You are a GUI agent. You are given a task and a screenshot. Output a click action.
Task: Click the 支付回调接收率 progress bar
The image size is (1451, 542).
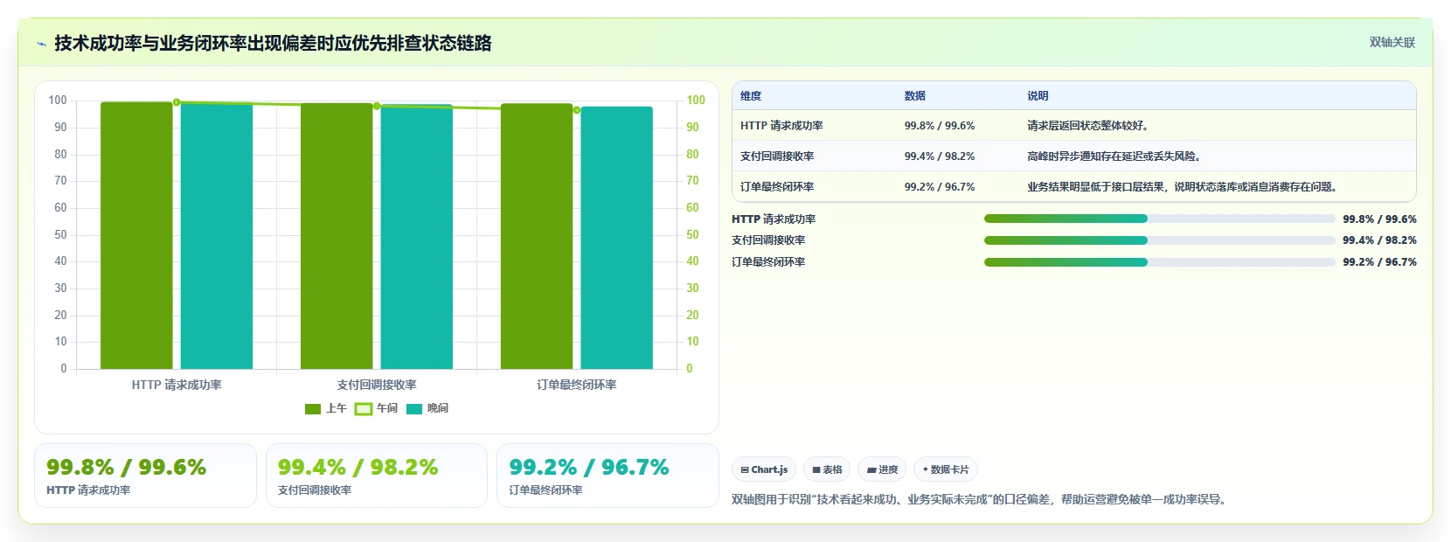[1159, 240]
